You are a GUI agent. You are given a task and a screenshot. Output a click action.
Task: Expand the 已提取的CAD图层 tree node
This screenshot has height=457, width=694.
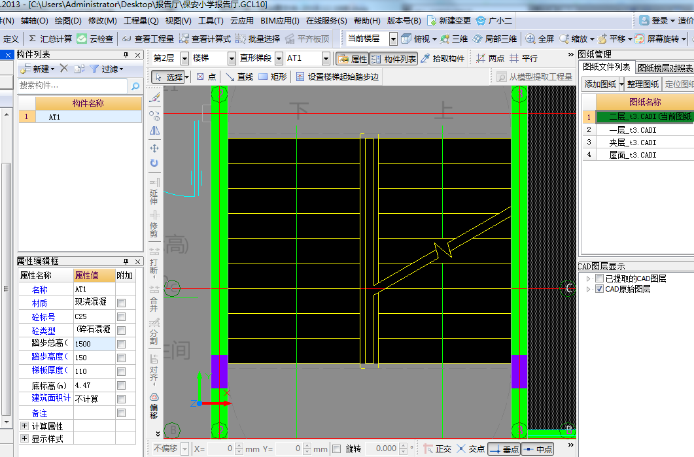click(x=588, y=279)
